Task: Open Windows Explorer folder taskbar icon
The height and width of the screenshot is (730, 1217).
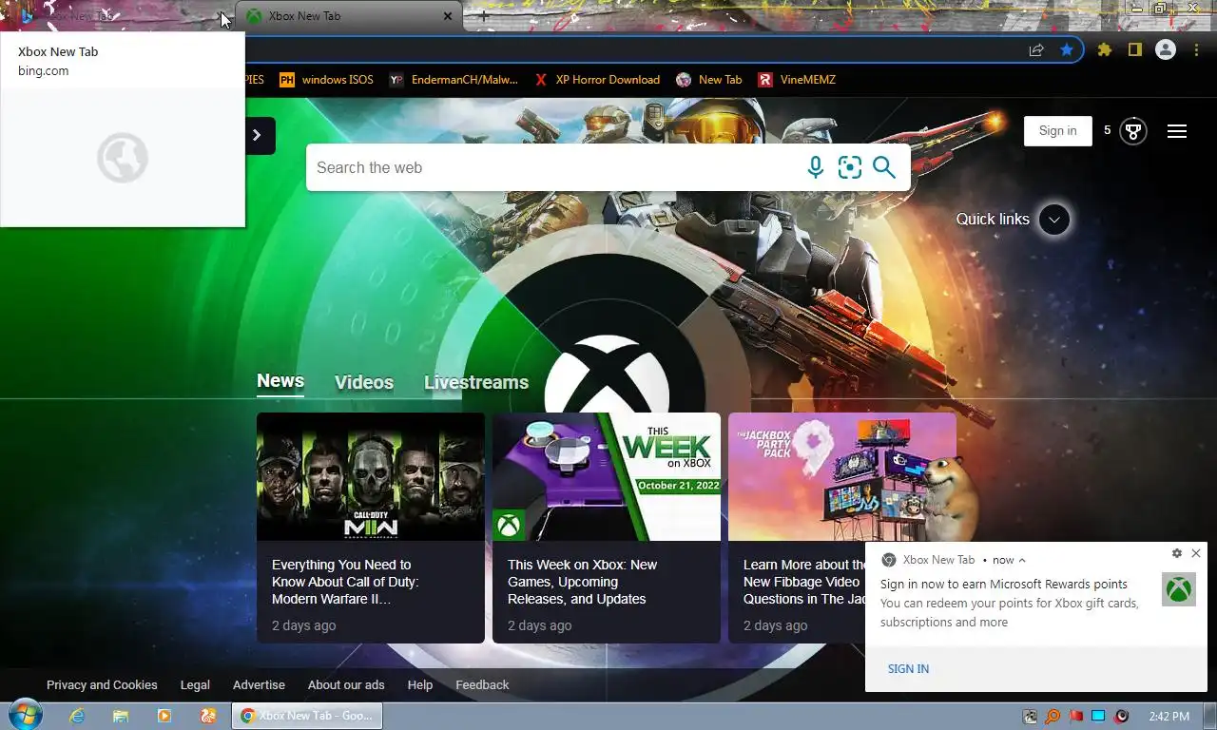Action: click(x=121, y=716)
